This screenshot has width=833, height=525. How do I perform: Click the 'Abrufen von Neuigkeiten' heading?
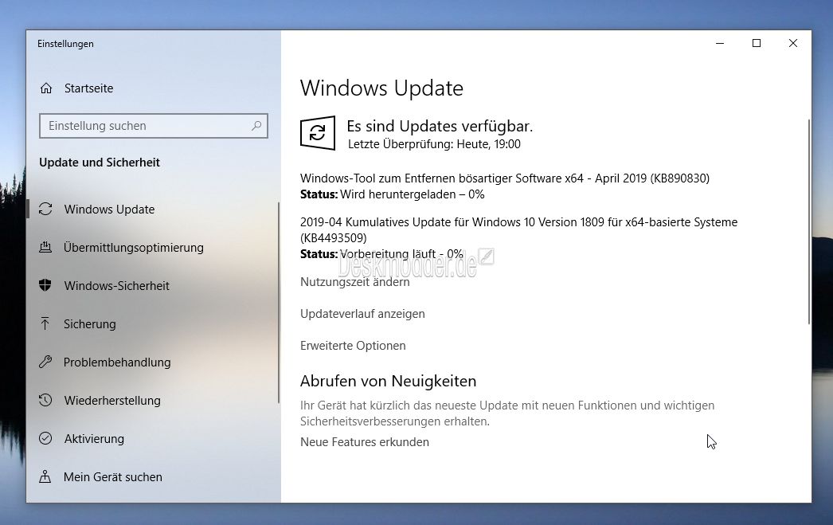click(389, 381)
